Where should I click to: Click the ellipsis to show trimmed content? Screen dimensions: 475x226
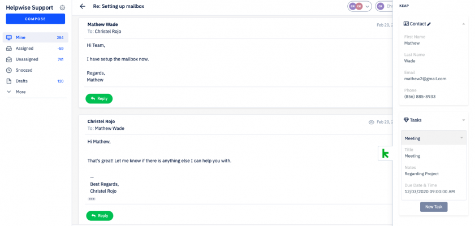[x=92, y=199]
